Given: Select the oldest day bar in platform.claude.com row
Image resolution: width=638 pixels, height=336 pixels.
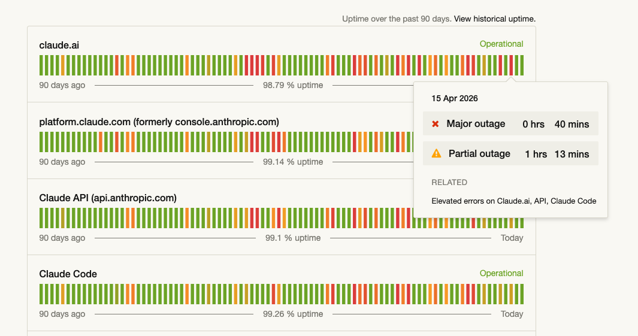Looking at the screenshot, I should click(41, 142).
